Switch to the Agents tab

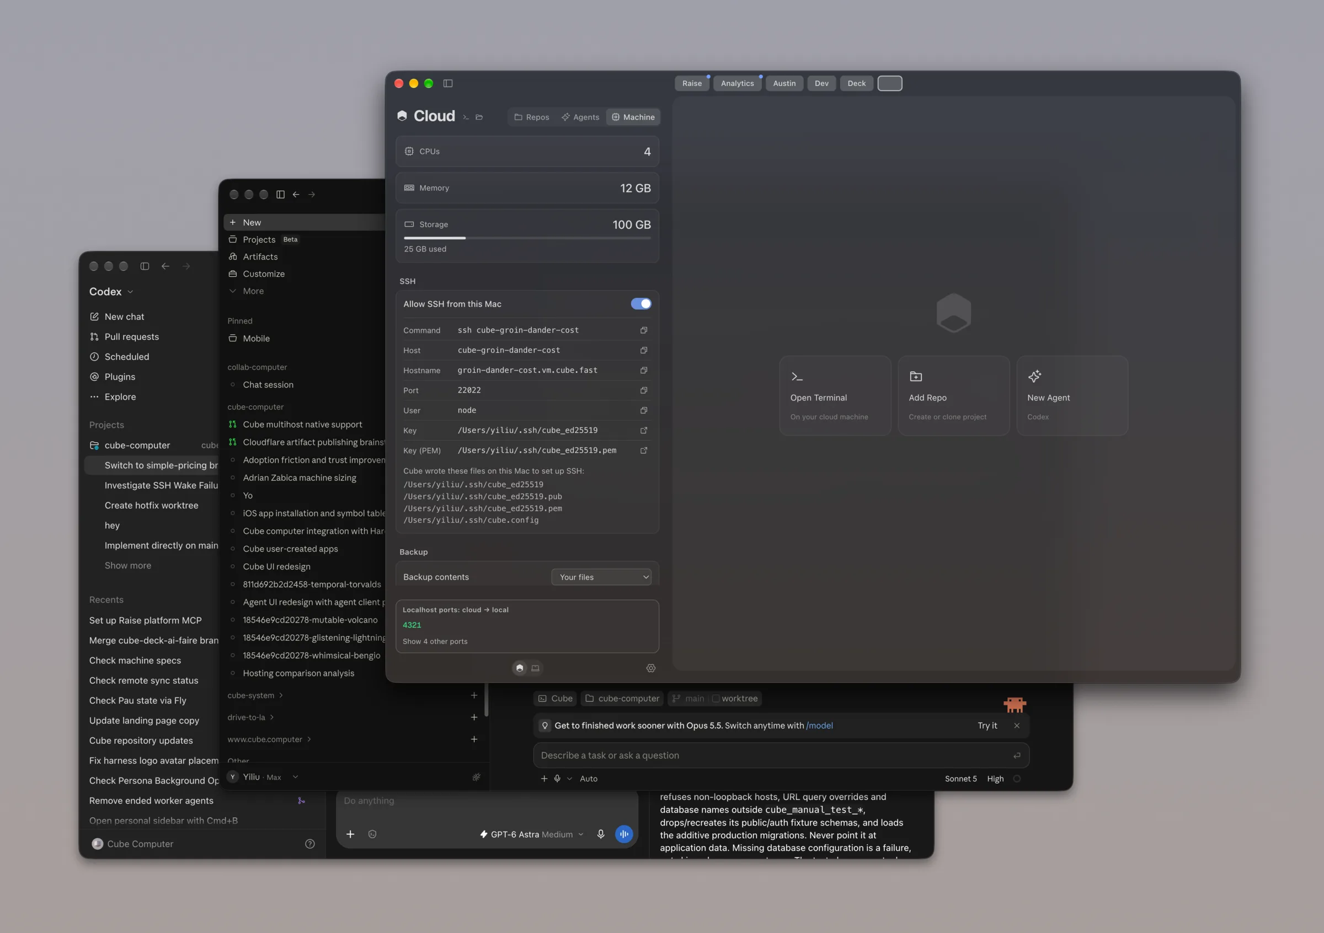pyautogui.click(x=580, y=117)
